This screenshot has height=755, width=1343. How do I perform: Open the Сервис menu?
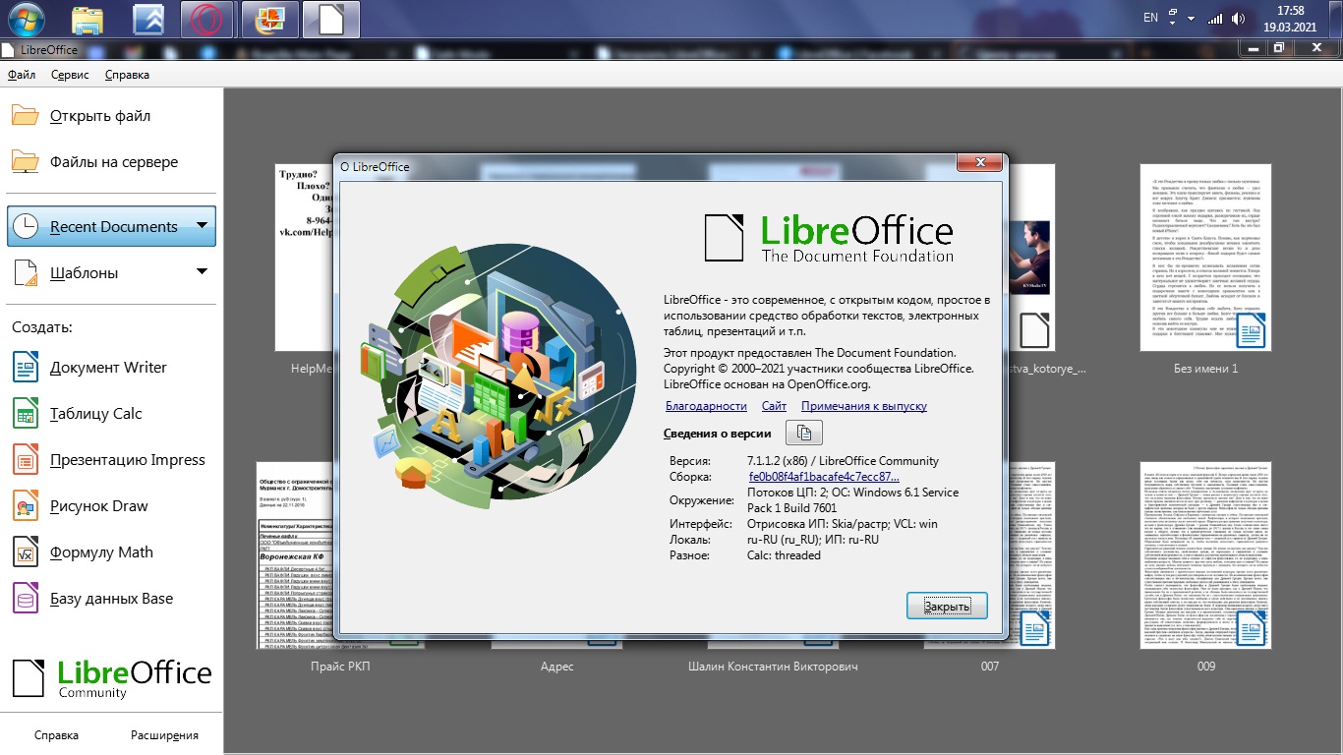click(70, 75)
